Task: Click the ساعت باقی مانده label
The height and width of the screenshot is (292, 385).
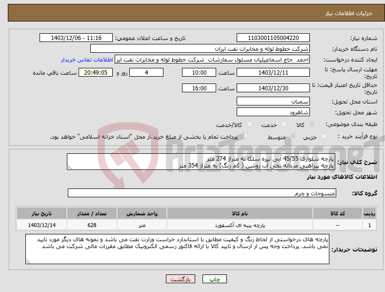Action: click(x=55, y=73)
